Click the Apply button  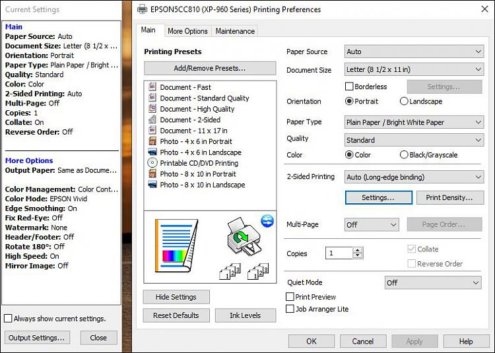[x=414, y=341]
